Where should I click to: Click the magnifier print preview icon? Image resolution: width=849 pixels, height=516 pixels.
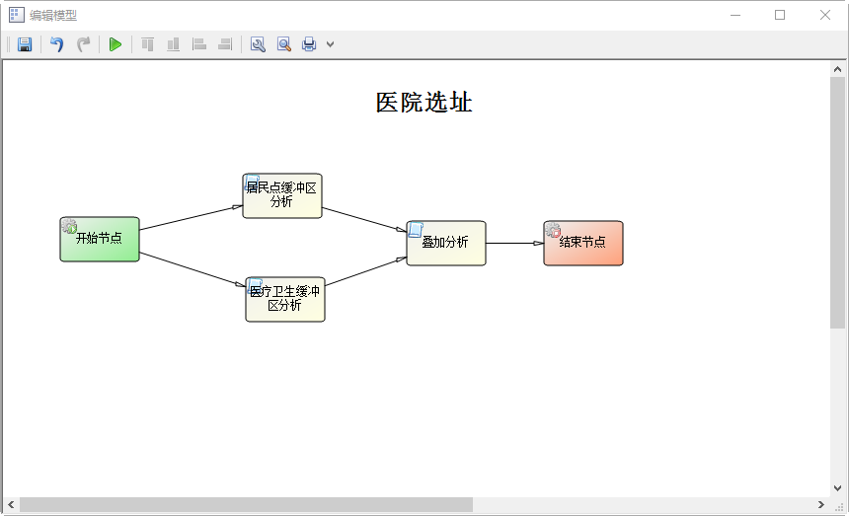tap(283, 44)
